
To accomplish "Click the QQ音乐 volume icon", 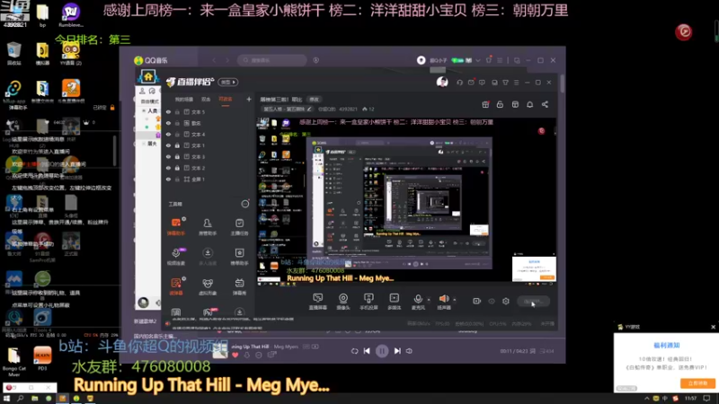I will click(x=409, y=351).
